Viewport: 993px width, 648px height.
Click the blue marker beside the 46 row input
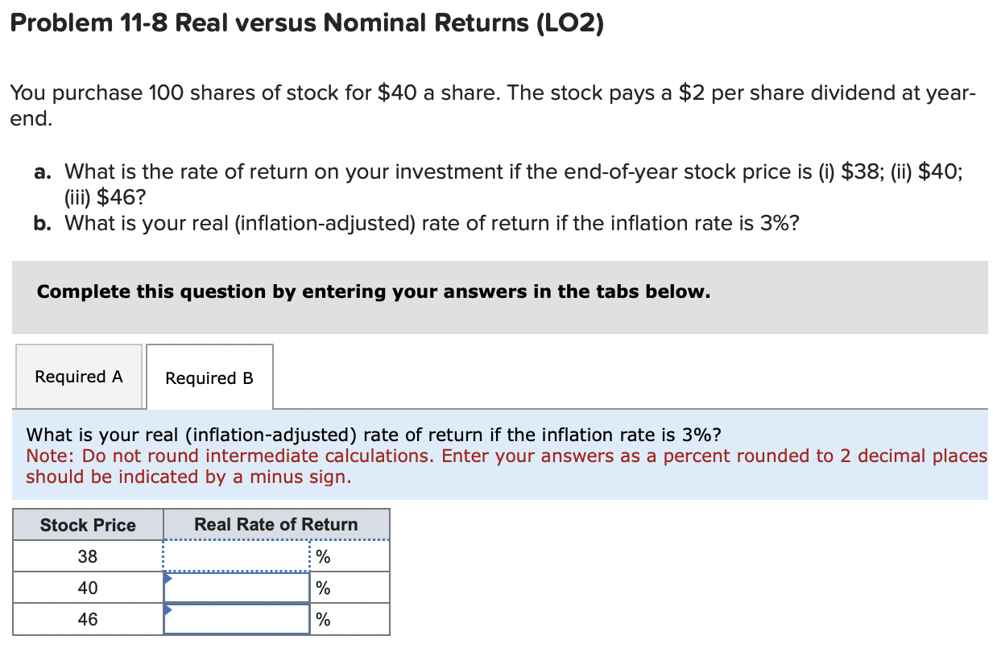point(168,609)
